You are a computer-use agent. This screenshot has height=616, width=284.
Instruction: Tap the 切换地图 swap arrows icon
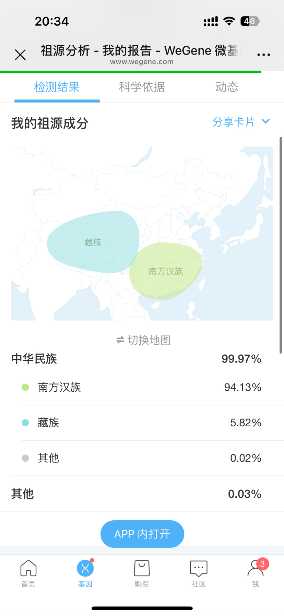120,340
